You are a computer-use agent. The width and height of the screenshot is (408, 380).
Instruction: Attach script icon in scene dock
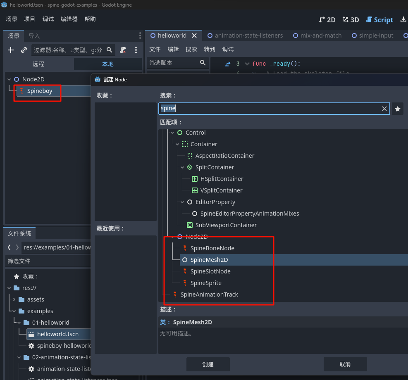point(123,50)
